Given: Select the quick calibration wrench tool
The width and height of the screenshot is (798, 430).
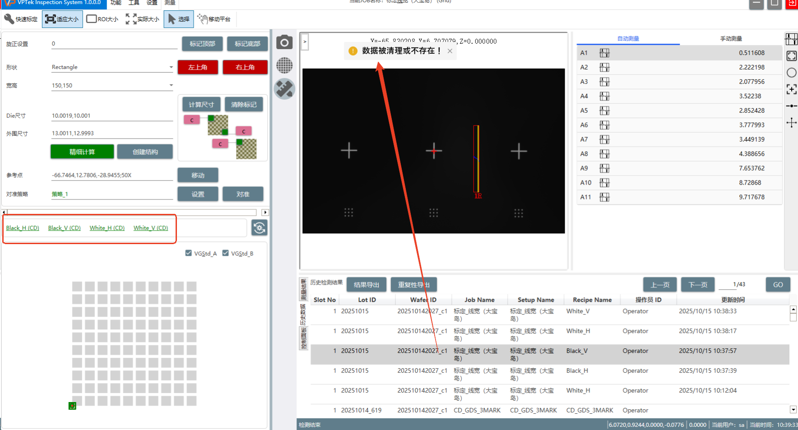Looking at the screenshot, I should (21, 19).
